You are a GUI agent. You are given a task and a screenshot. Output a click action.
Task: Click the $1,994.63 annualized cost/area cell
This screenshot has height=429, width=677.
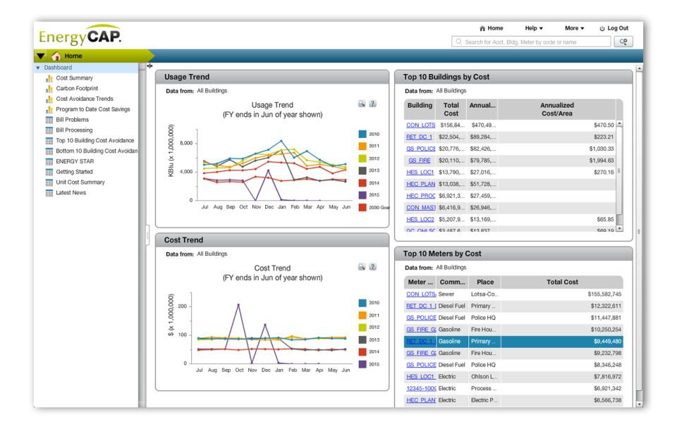pyautogui.click(x=557, y=161)
